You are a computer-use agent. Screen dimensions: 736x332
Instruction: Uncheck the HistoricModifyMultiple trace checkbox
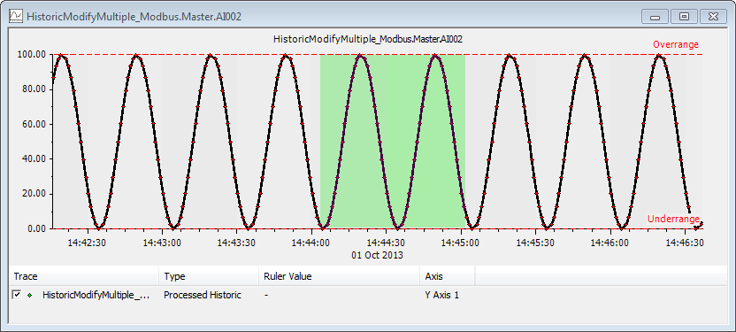tap(17, 295)
